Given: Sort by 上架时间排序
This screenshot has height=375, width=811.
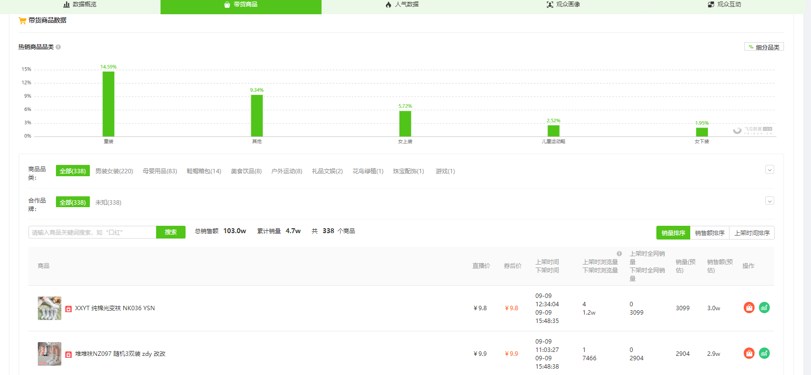Looking at the screenshot, I should 752,233.
